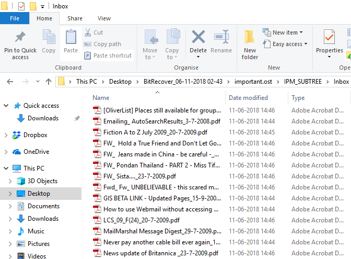Sort by the Type column header
351x259 pixels.
pyautogui.click(x=298, y=98)
